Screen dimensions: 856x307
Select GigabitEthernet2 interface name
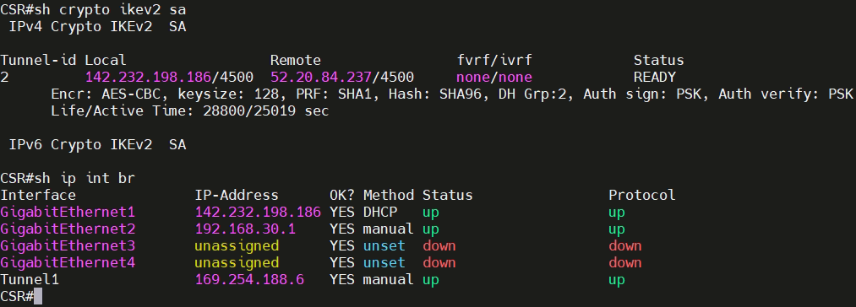coord(68,229)
